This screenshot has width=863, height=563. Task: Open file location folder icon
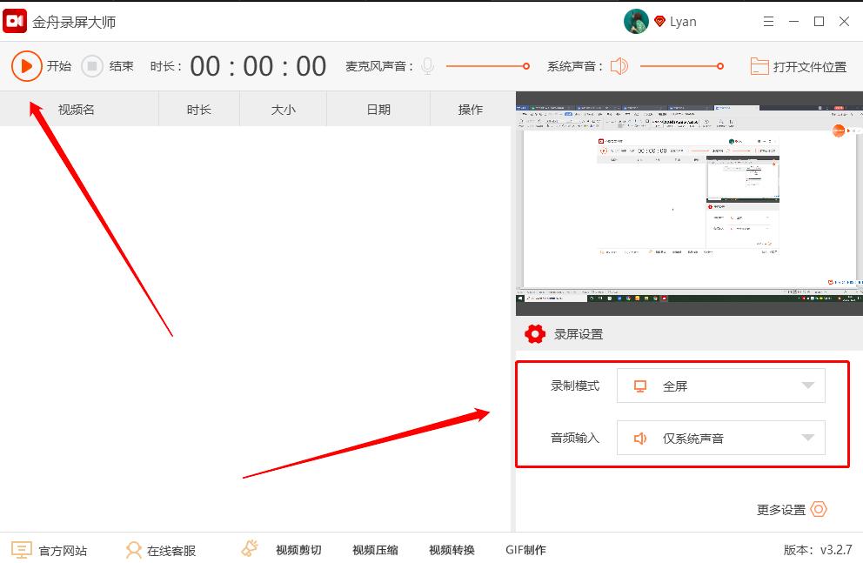pos(759,67)
